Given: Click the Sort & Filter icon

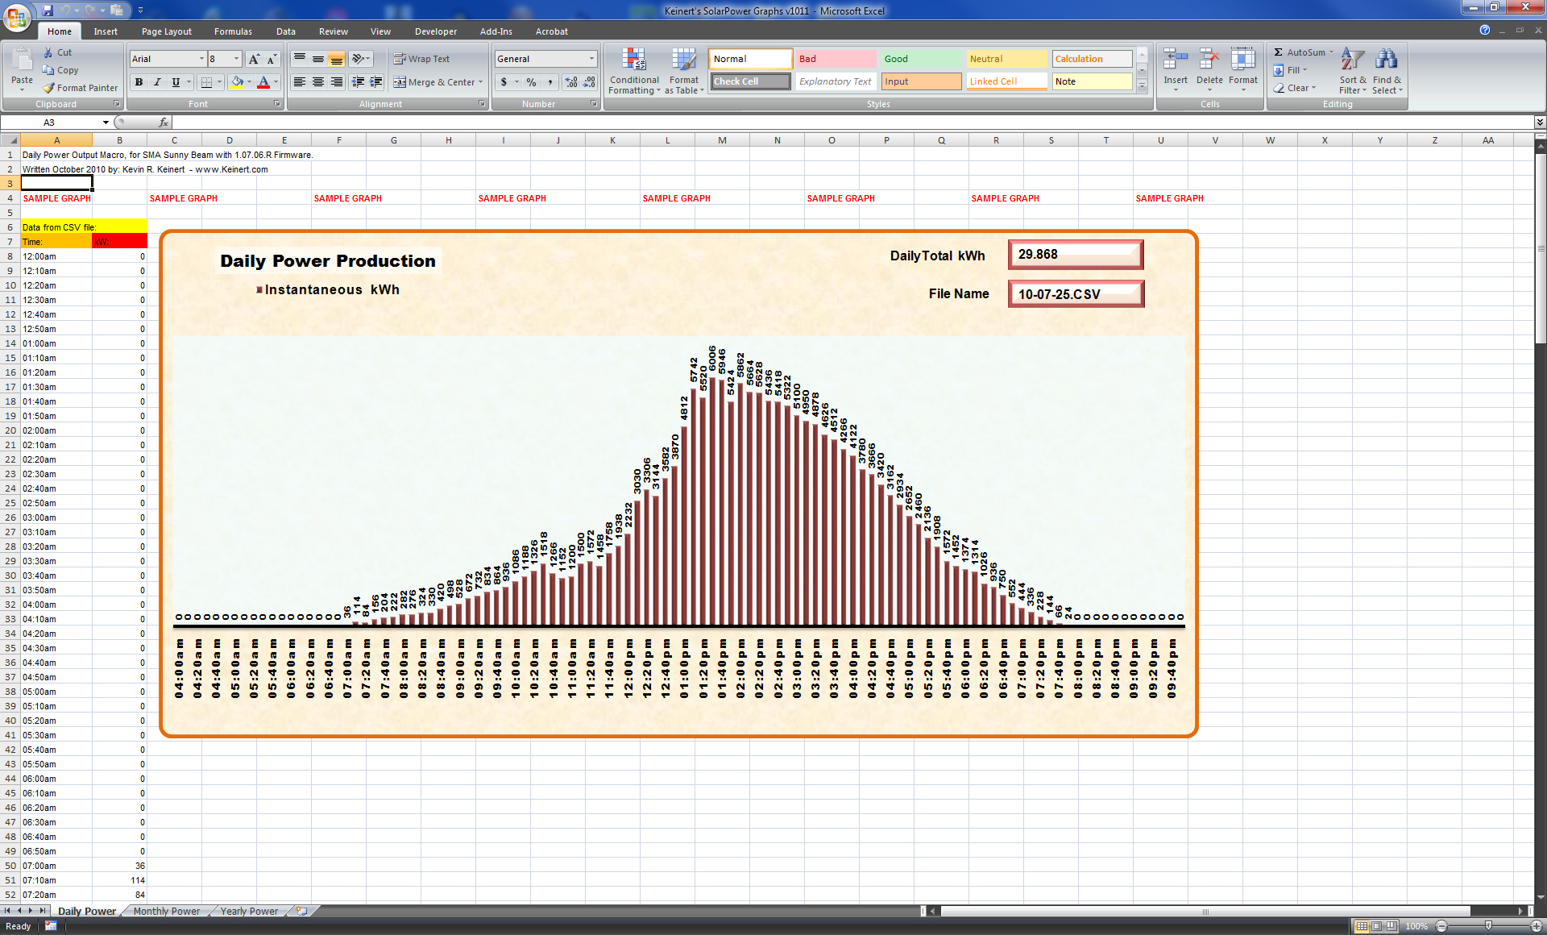Looking at the screenshot, I should (1353, 60).
